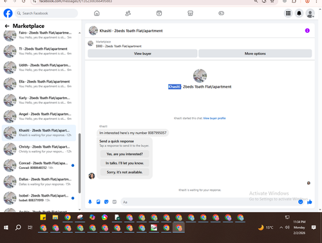
Task: Open the unread Conrad conversation
Action: [x=39, y=166]
